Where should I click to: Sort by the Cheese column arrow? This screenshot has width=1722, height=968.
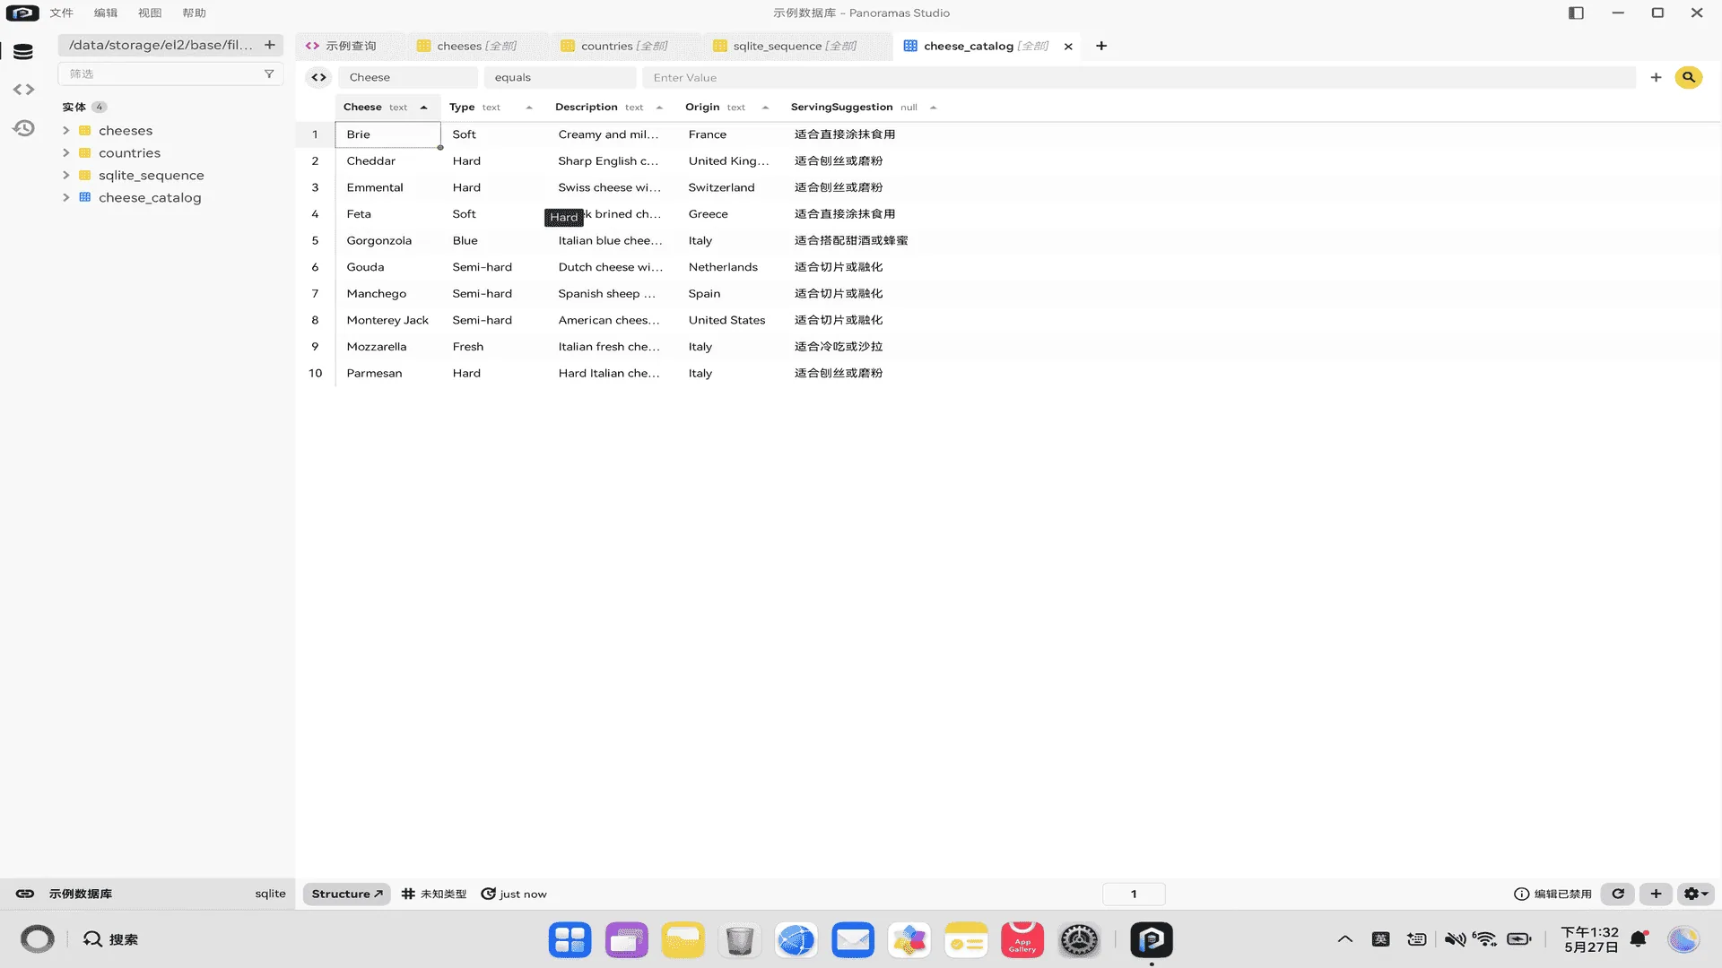pos(423,108)
